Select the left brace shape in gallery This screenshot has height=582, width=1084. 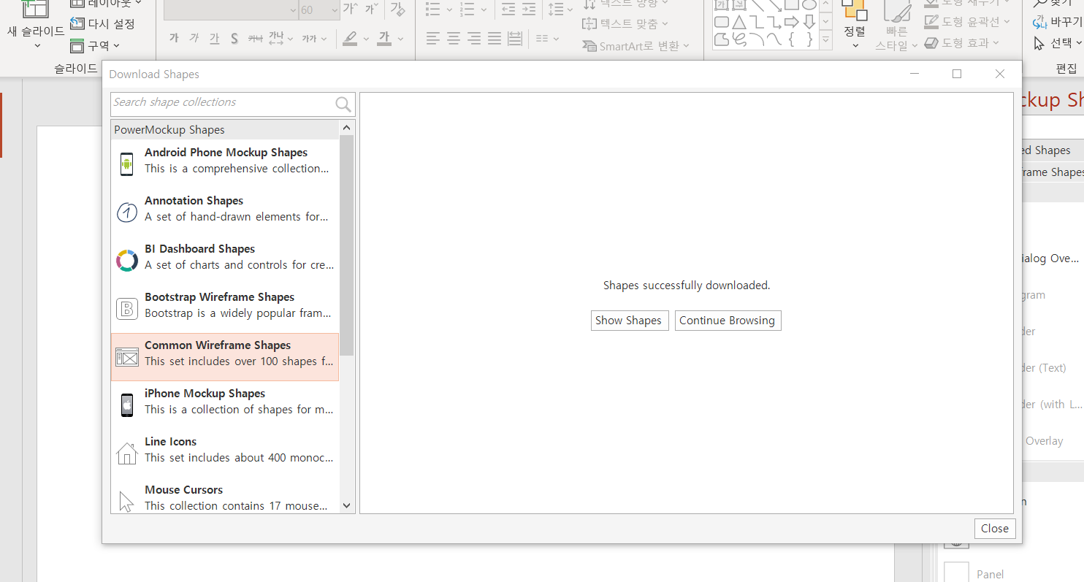click(x=792, y=39)
